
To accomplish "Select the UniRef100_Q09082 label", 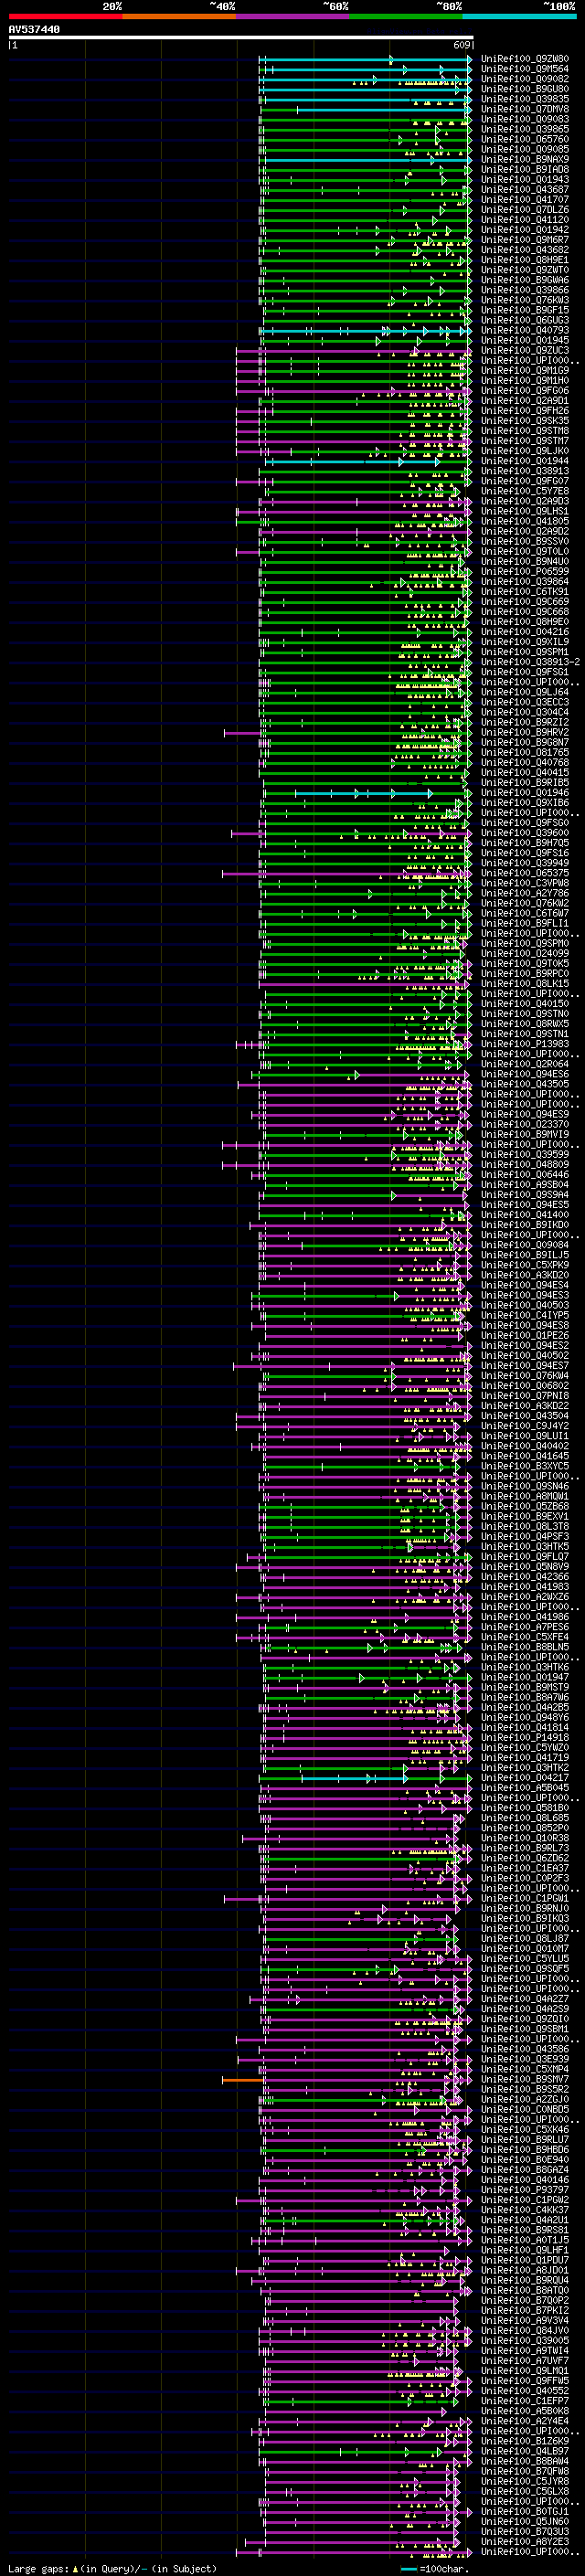I will click(x=525, y=80).
